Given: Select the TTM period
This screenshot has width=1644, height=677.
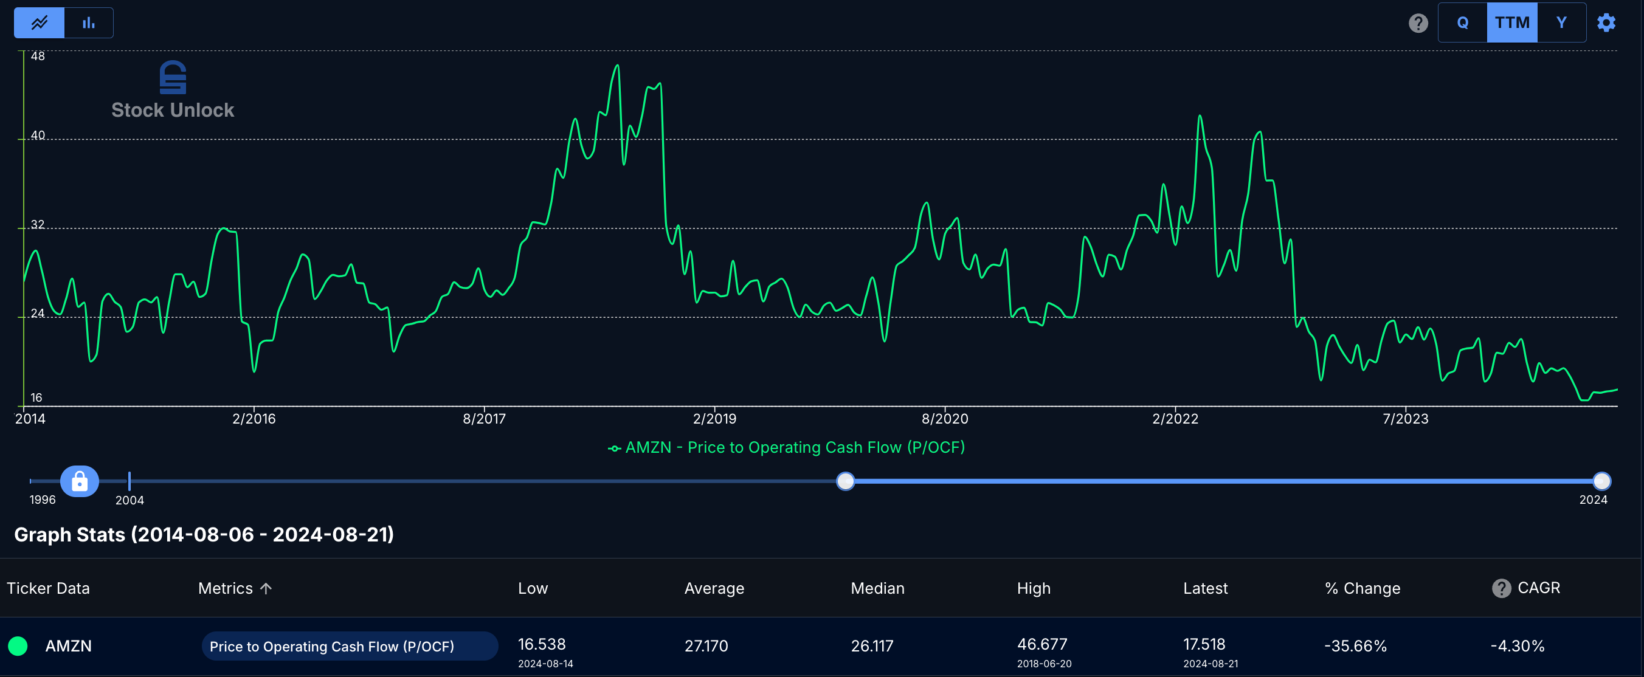Looking at the screenshot, I should [1511, 23].
